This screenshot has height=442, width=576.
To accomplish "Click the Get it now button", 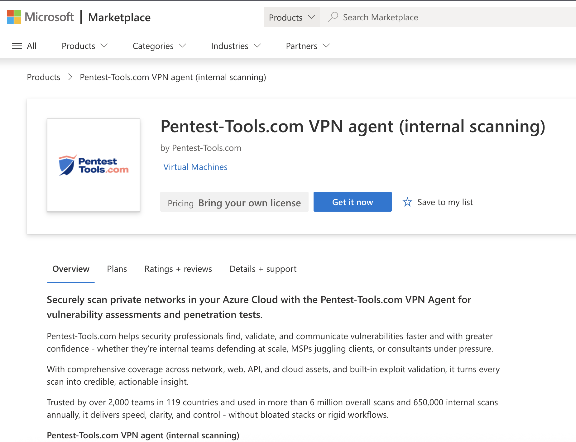I will tap(353, 202).
